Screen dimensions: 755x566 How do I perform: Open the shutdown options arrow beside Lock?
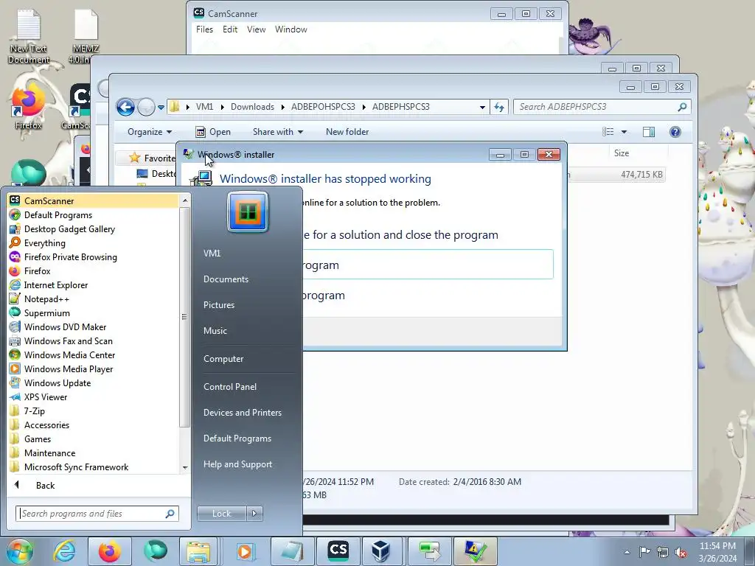click(x=254, y=514)
